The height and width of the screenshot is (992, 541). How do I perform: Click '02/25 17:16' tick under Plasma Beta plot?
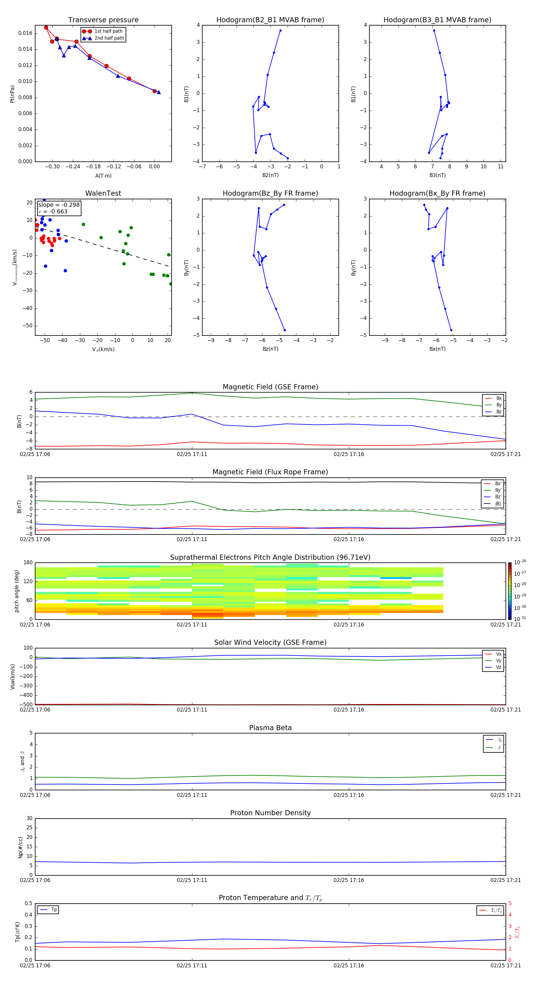point(349,795)
